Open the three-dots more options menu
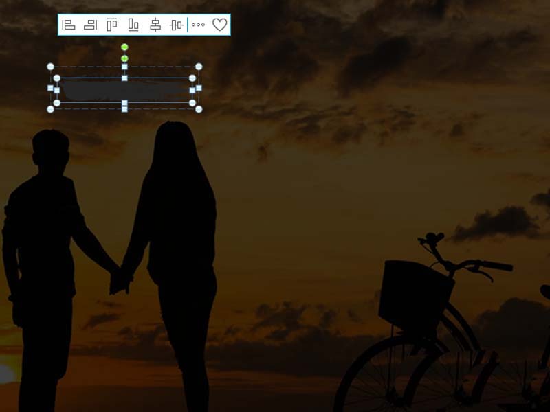 point(198,25)
